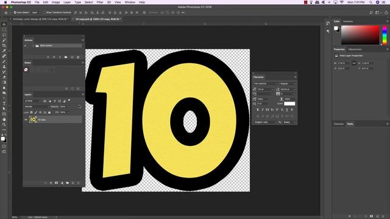Select the Horizontal Type tool

4,103
